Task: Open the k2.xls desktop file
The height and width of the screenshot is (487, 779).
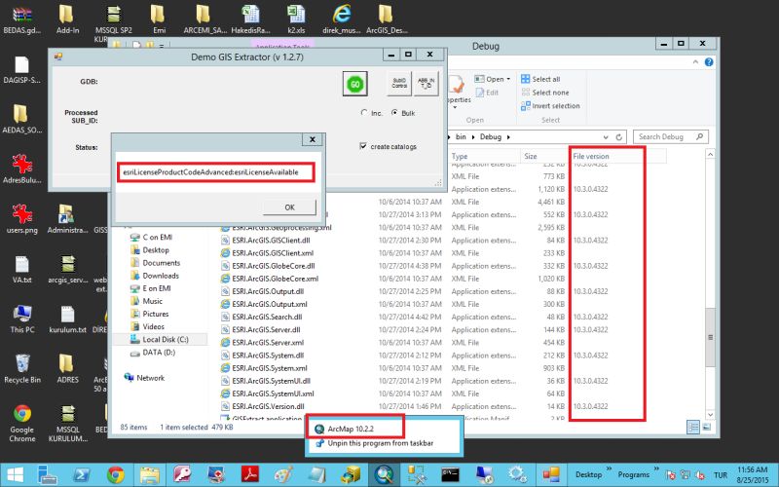Action: 296,19
